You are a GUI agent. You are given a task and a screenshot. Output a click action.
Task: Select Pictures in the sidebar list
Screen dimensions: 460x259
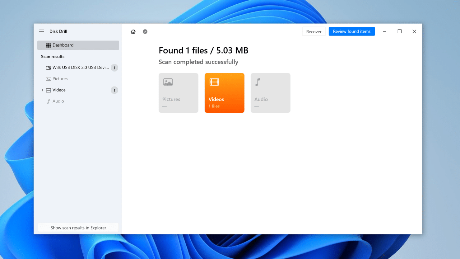coord(78,79)
